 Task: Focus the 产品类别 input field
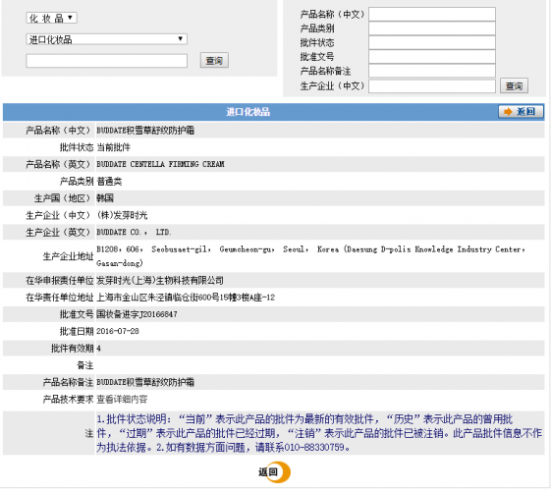(432, 28)
